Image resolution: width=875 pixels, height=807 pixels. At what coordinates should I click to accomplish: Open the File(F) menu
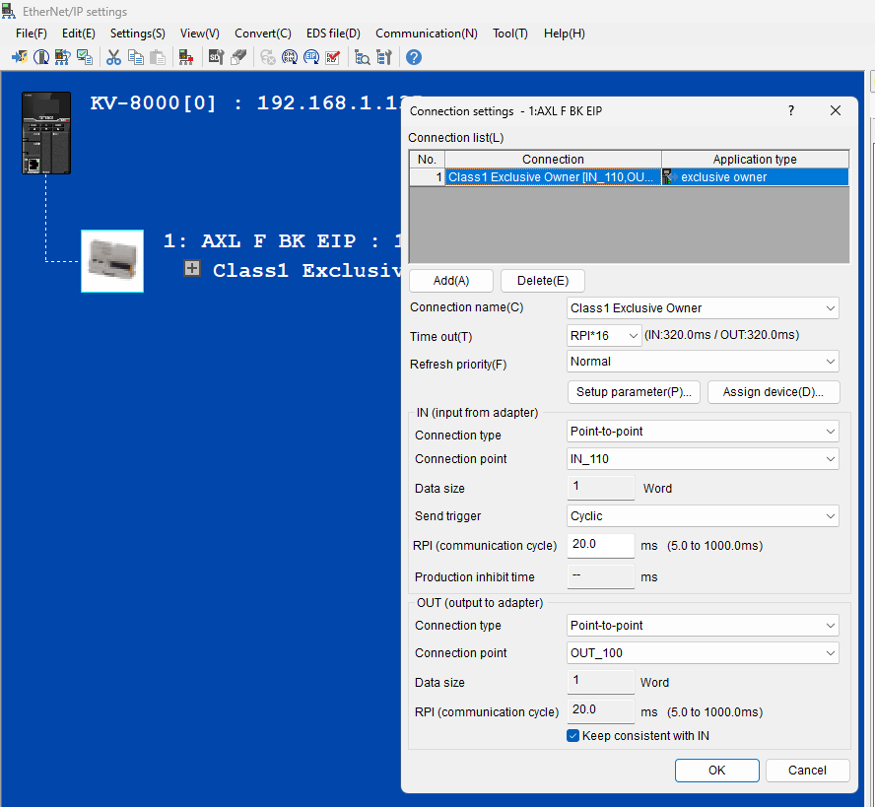[x=32, y=34]
